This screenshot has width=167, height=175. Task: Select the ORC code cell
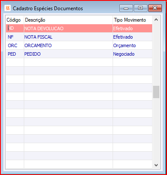click(x=15, y=45)
